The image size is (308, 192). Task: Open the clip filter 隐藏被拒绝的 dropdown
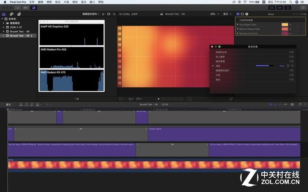[91, 14]
